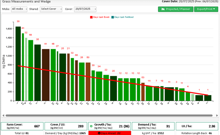Screen dimensions: 220x135
Task: Select the dark green bar labelled 20 days
Action: (114, 89)
